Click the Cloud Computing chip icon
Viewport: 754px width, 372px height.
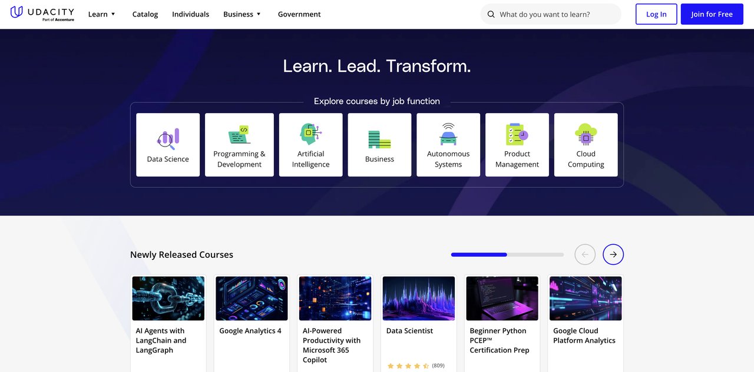click(x=586, y=134)
